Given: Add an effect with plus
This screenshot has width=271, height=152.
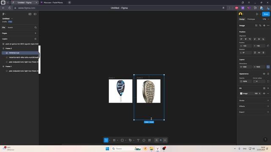Looking at the screenshot, I should tap(268, 106).
